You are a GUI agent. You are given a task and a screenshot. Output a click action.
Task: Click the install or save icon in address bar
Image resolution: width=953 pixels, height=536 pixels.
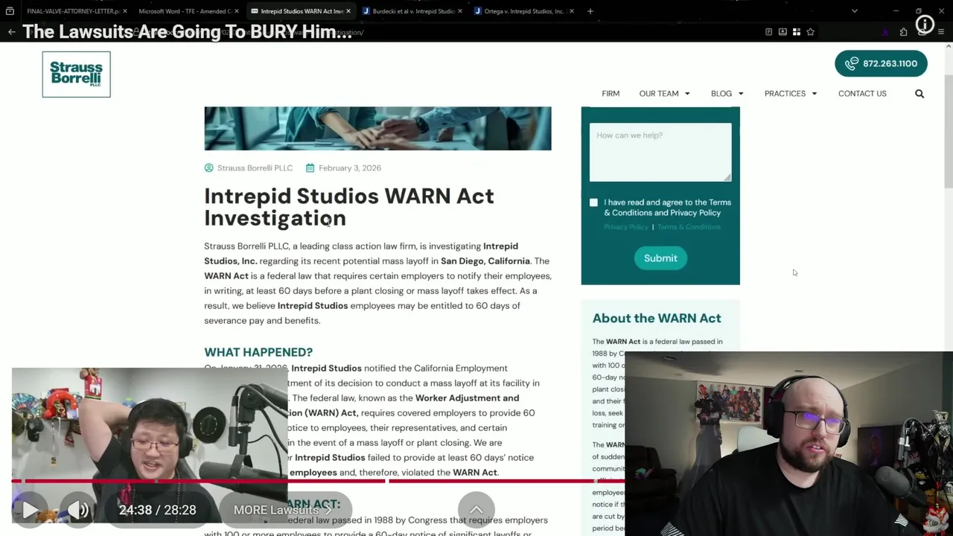click(x=783, y=32)
